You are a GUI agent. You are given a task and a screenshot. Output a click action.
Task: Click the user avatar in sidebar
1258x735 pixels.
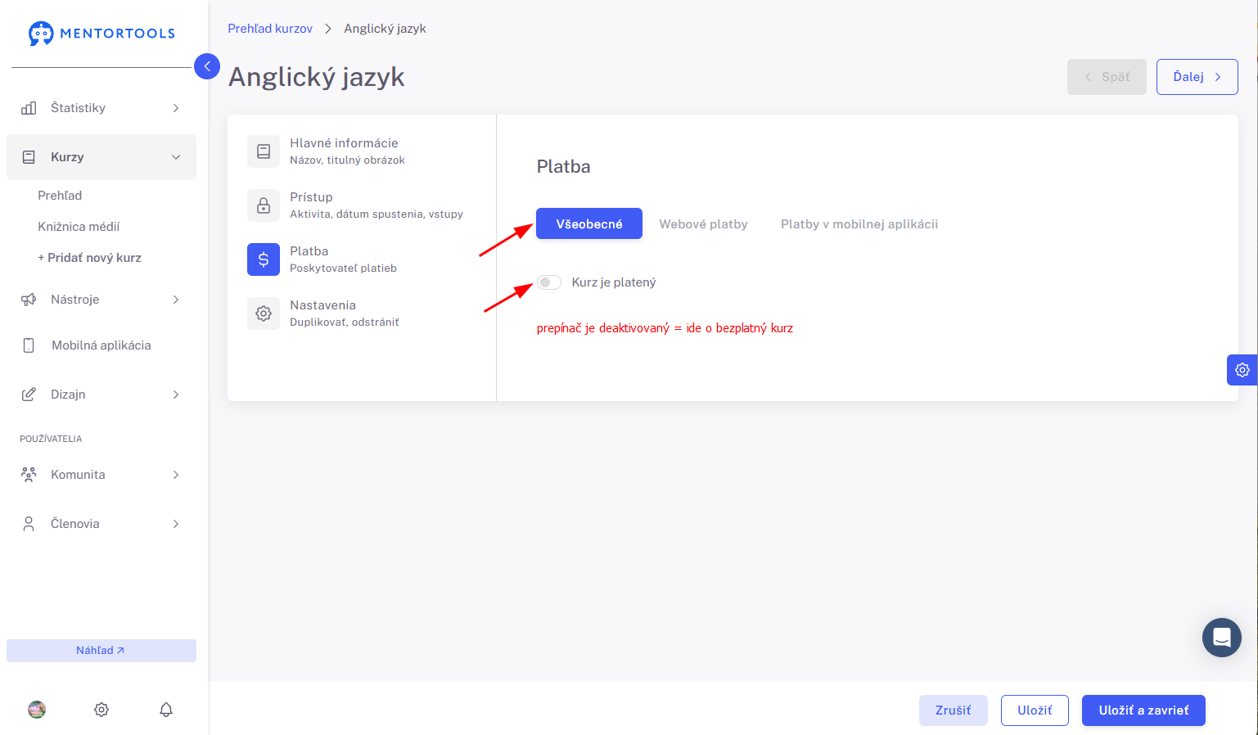pos(37,710)
